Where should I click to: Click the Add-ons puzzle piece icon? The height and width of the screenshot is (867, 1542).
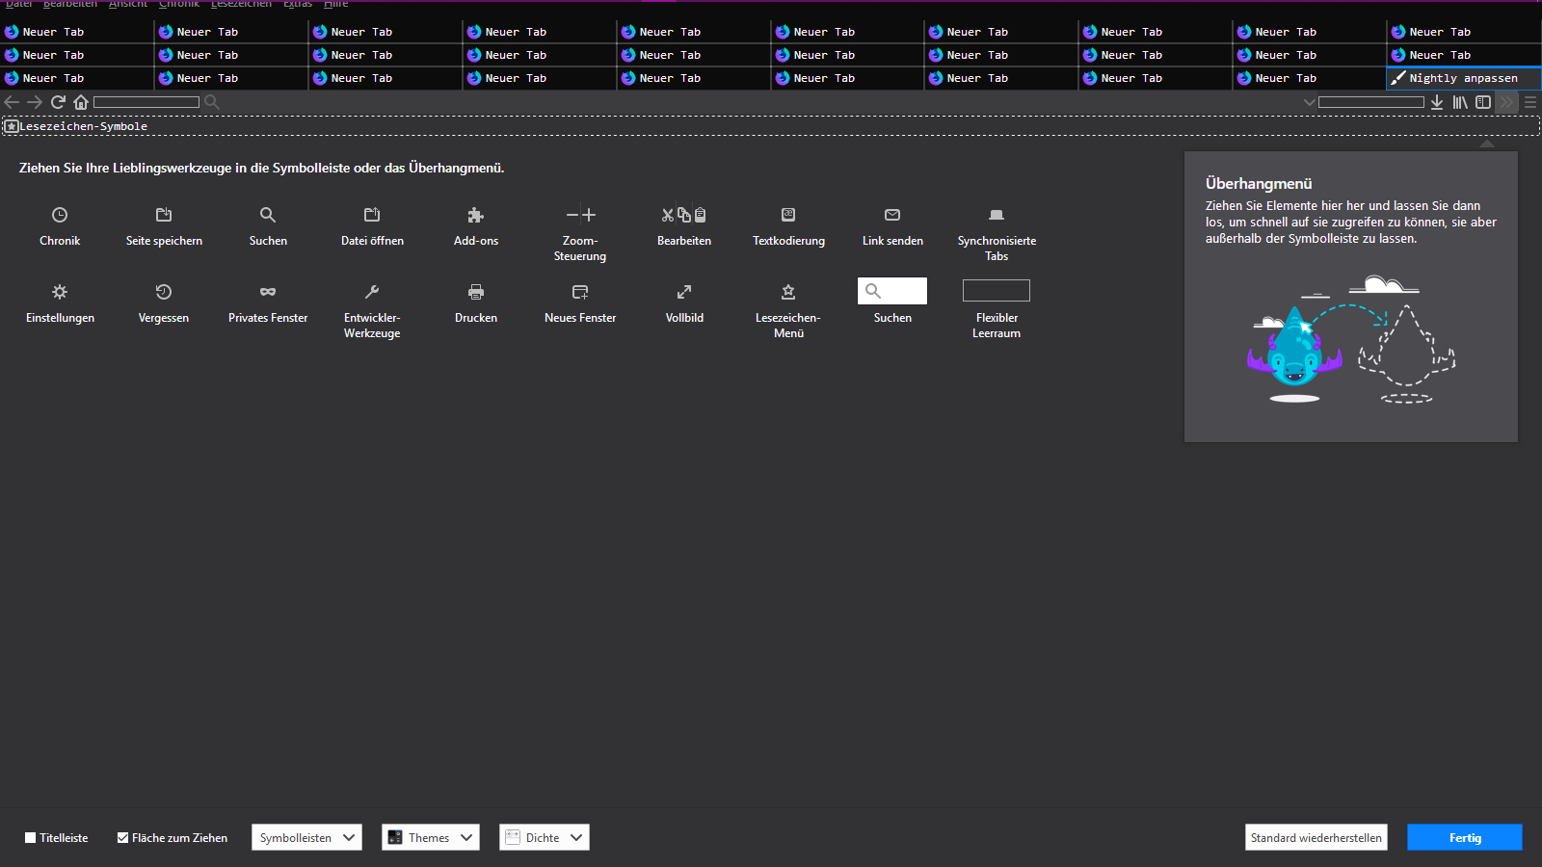coord(476,215)
